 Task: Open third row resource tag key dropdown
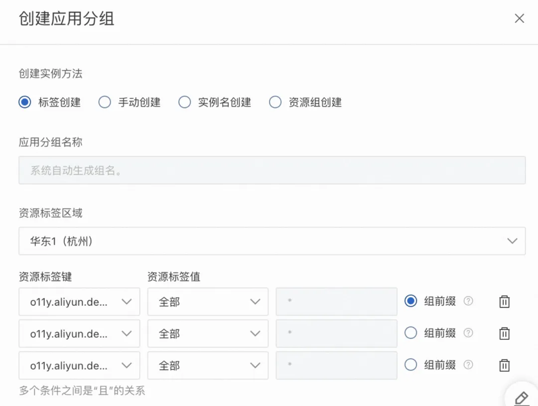coord(79,365)
